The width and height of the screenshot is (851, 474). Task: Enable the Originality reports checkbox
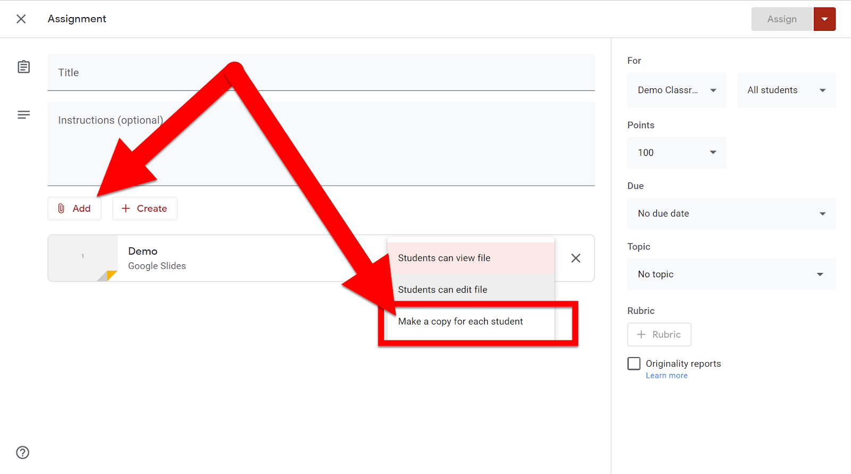pyautogui.click(x=634, y=363)
